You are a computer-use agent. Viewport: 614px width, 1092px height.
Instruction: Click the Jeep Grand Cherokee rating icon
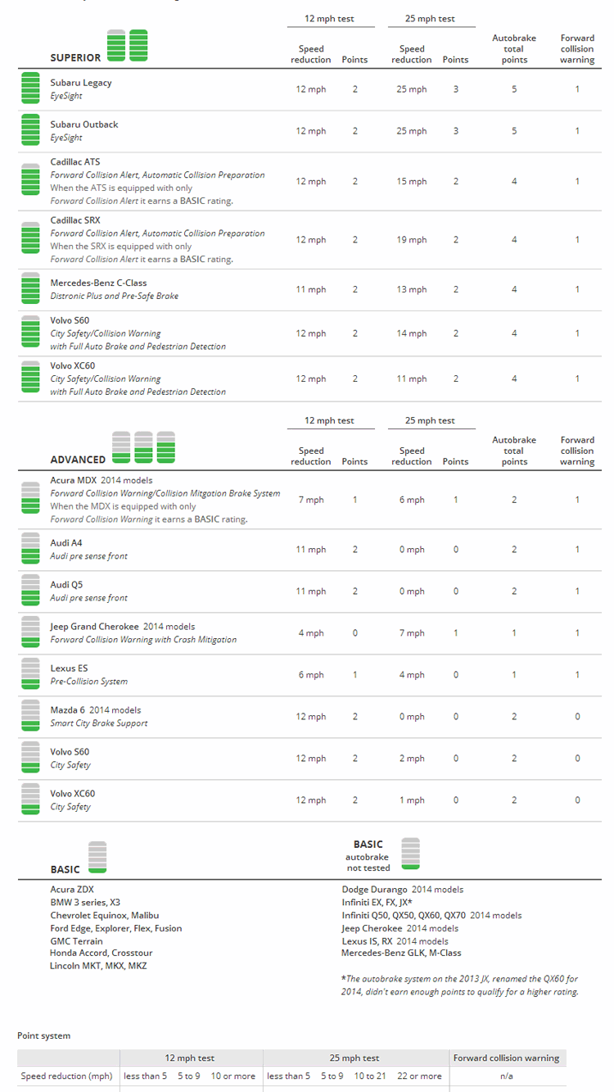pyautogui.click(x=30, y=632)
